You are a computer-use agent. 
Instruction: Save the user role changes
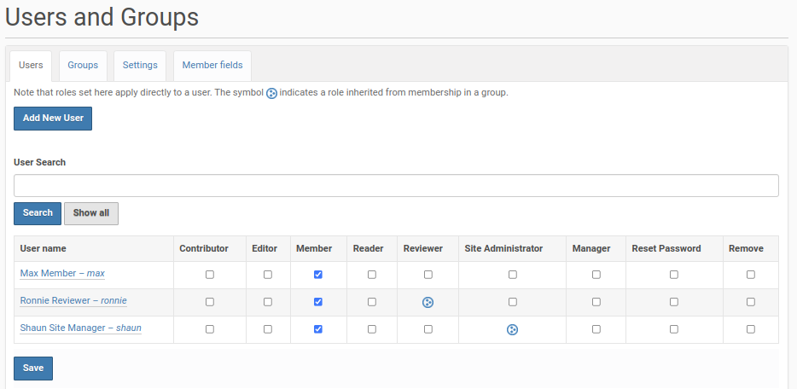coord(33,369)
